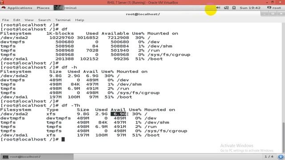The image size is (285, 160).
Task: Click 99236 available value for /dev/sda1
Action: [x=121, y=59]
